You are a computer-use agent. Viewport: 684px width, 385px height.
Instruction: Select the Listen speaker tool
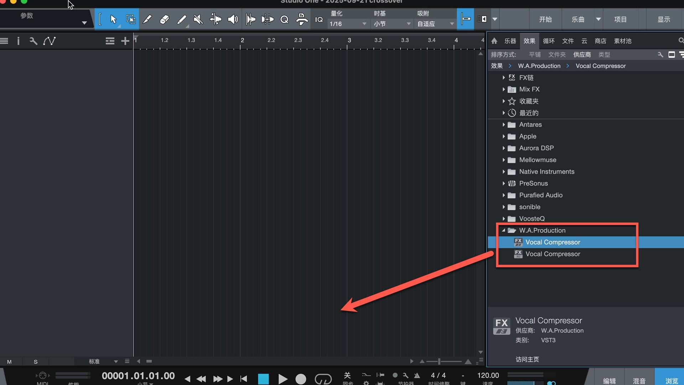[x=233, y=19]
